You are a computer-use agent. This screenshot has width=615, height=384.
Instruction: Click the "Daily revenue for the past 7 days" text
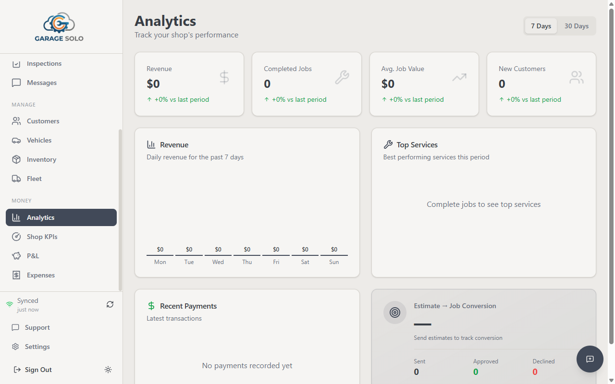coord(195,157)
